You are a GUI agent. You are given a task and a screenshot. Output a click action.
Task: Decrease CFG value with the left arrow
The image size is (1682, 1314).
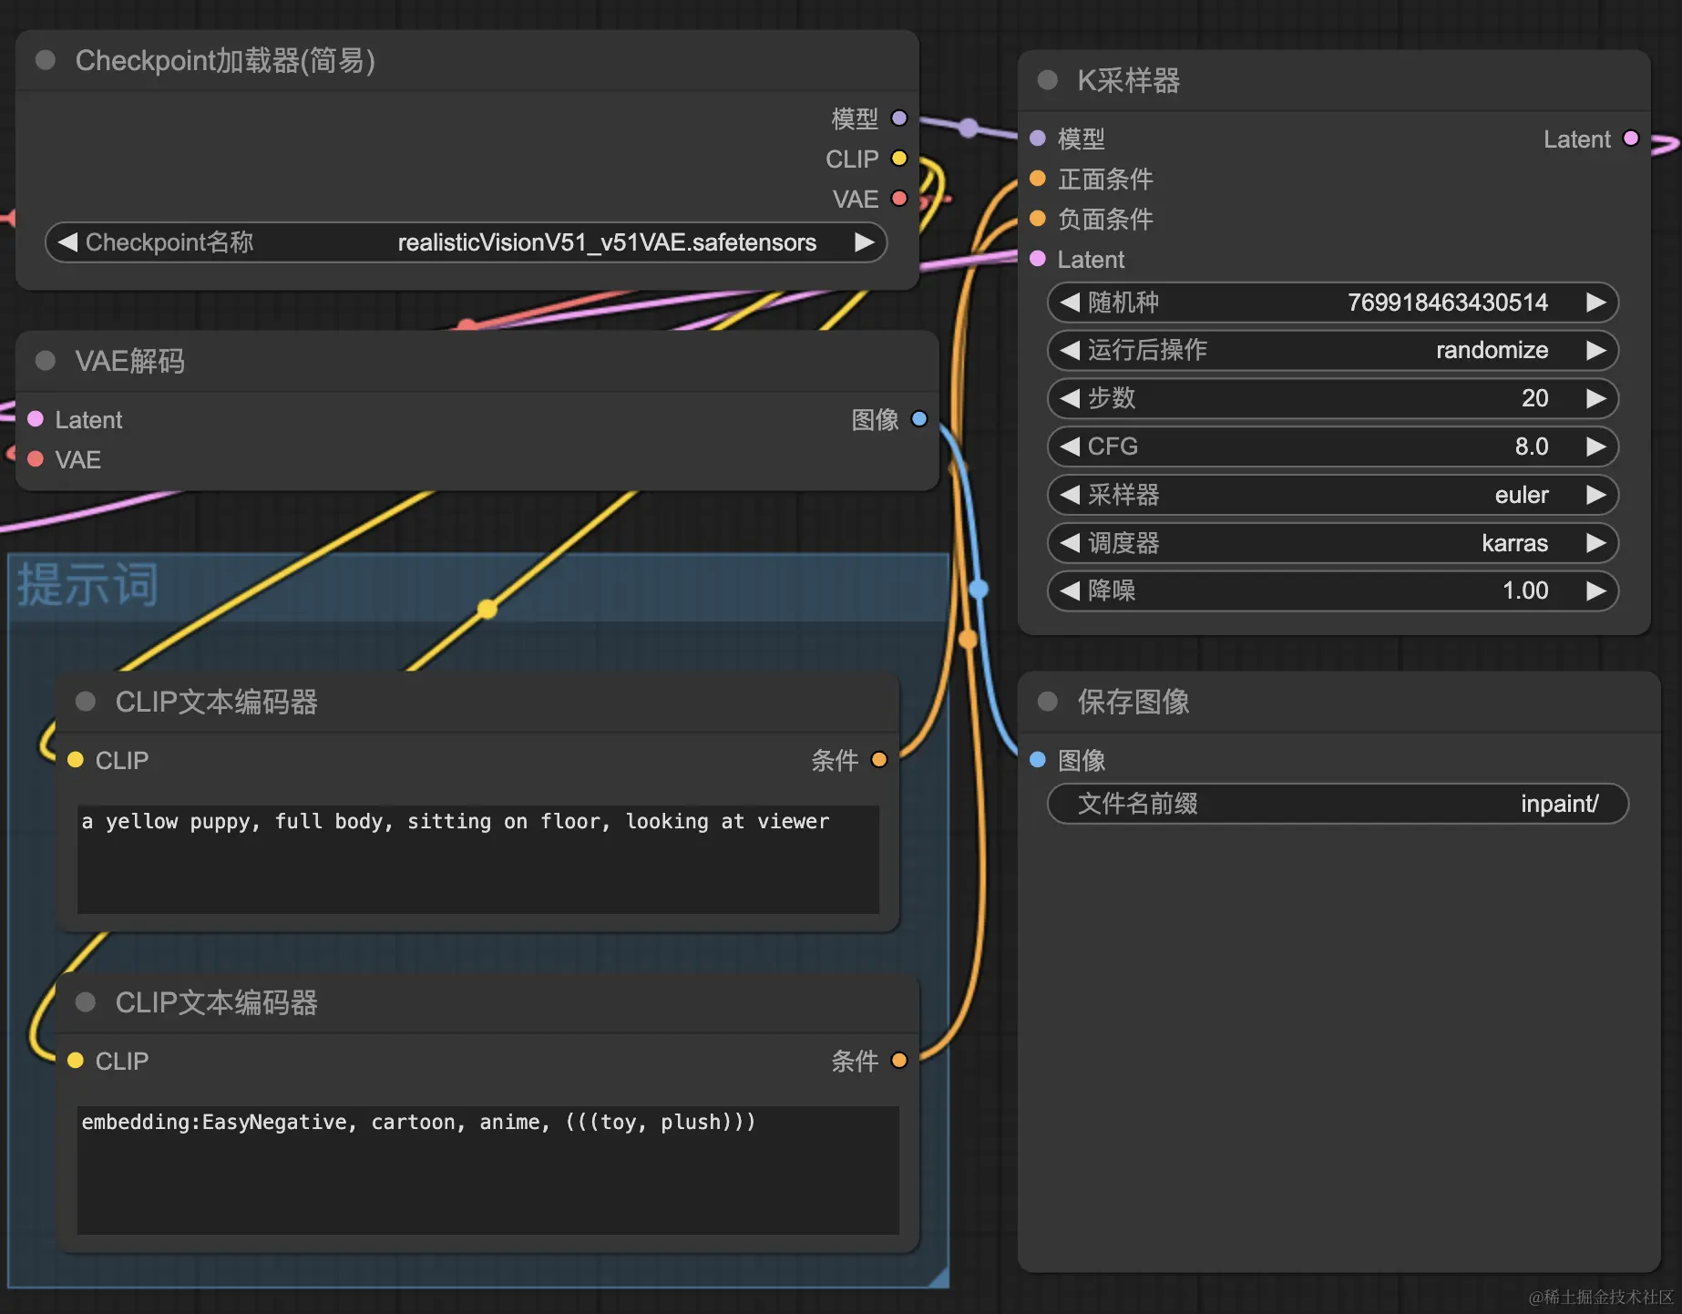tap(1070, 447)
